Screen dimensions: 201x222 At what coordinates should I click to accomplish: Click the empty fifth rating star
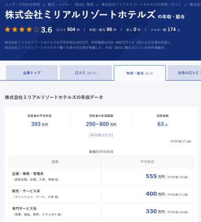pos(36,30)
